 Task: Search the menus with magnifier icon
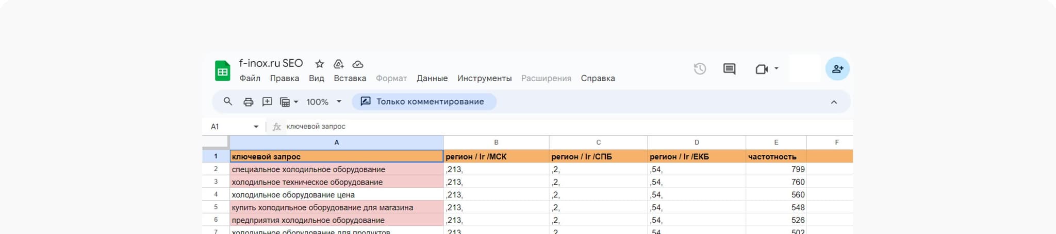pos(227,101)
